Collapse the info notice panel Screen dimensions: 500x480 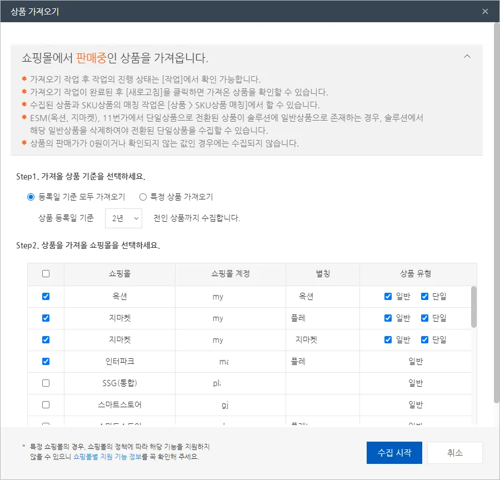pyautogui.click(x=467, y=57)
